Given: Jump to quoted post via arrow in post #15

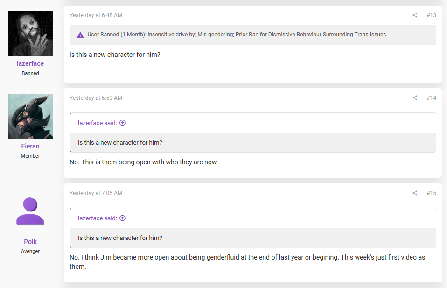Looking at the screenshot, I should pyautogui.click(x=123, y=218).
